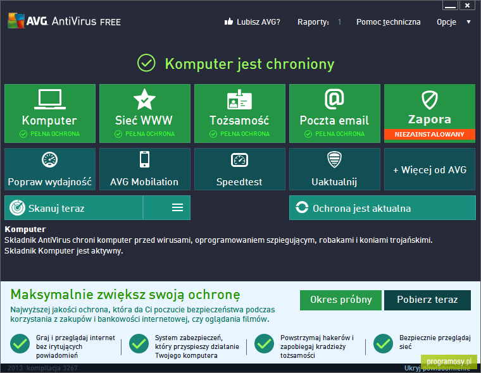This screenshot has width=481, height=373.
Task: Click the refresh arrows icon by Ochrona jest aktualna
Action: coord(302,207)
